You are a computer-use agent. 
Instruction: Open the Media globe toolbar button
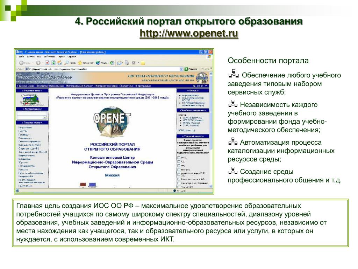(x=102, y=63)
